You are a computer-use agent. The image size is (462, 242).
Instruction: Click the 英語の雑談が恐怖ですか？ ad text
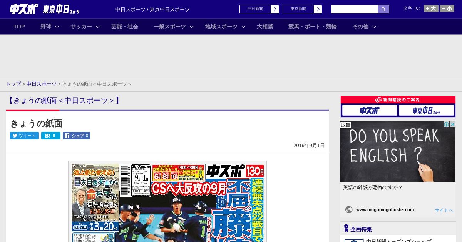click(373, 187)
